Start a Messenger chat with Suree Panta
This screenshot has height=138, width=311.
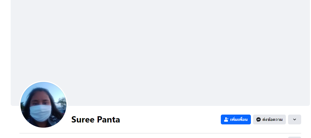(269, 119)
